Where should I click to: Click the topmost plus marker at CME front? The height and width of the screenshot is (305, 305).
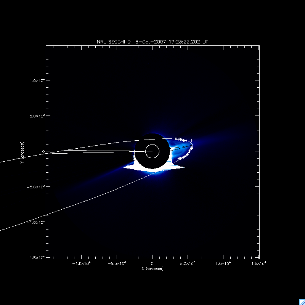coord(192,140)
